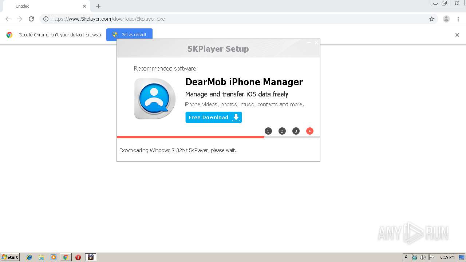Open network tray icon

tap(414, 257)
